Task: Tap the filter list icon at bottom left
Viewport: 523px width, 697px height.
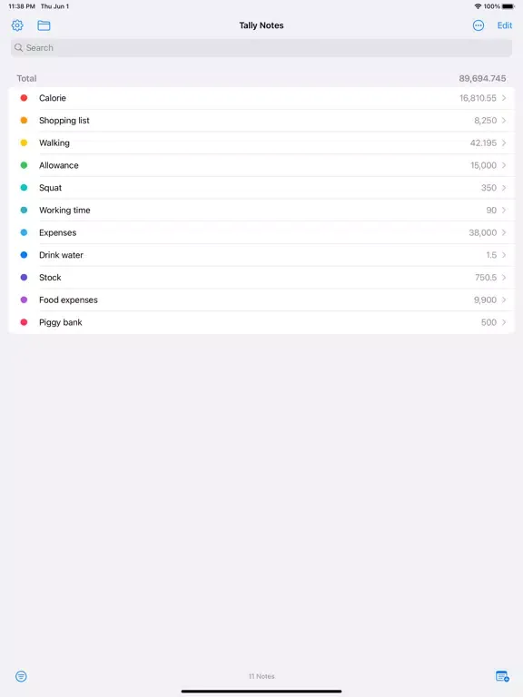Action: point(21,676)
